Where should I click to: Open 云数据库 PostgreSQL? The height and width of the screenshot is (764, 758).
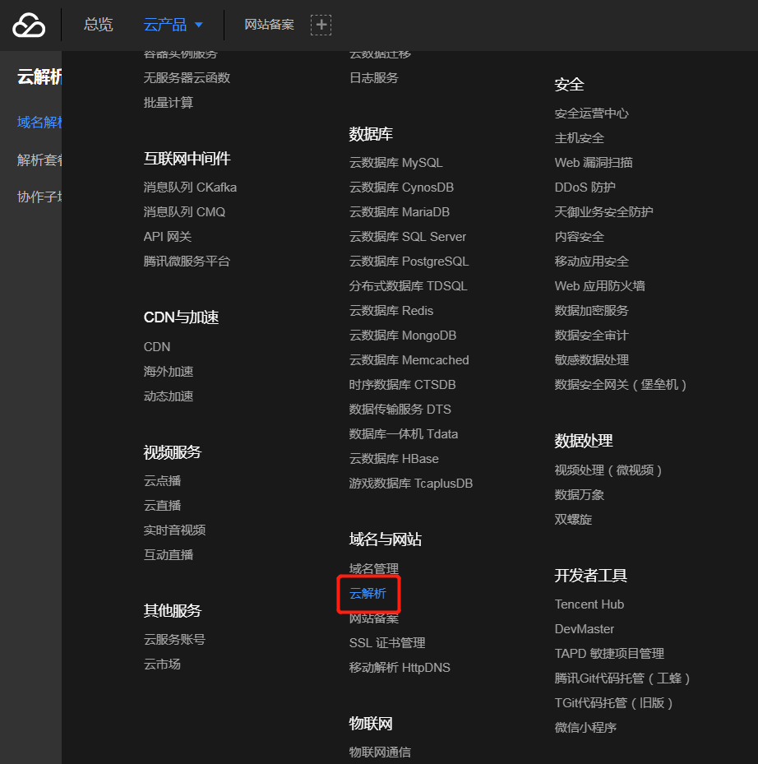(x=409, y=262)
